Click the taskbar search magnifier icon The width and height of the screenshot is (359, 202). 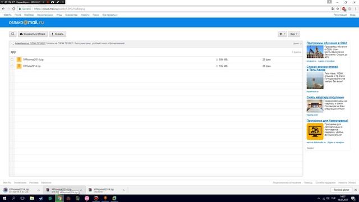pos(13,198)
